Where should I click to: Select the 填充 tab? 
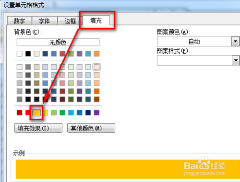click(x=96, y=21)
